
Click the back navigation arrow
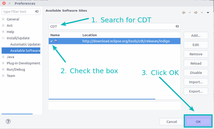click(x=184, y=13)
